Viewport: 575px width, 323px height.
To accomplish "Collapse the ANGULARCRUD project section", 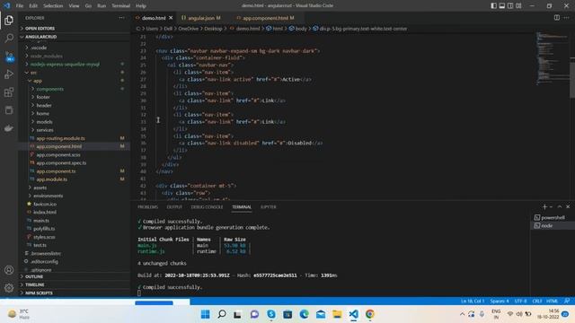I will point(74,37).
